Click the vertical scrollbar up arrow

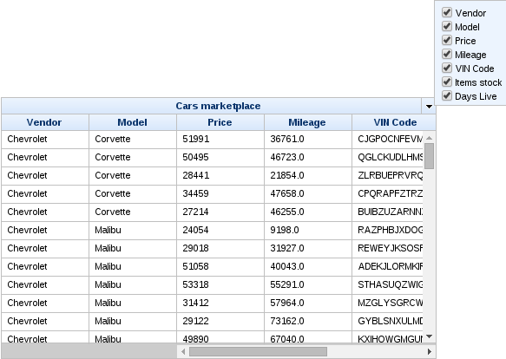430,138
